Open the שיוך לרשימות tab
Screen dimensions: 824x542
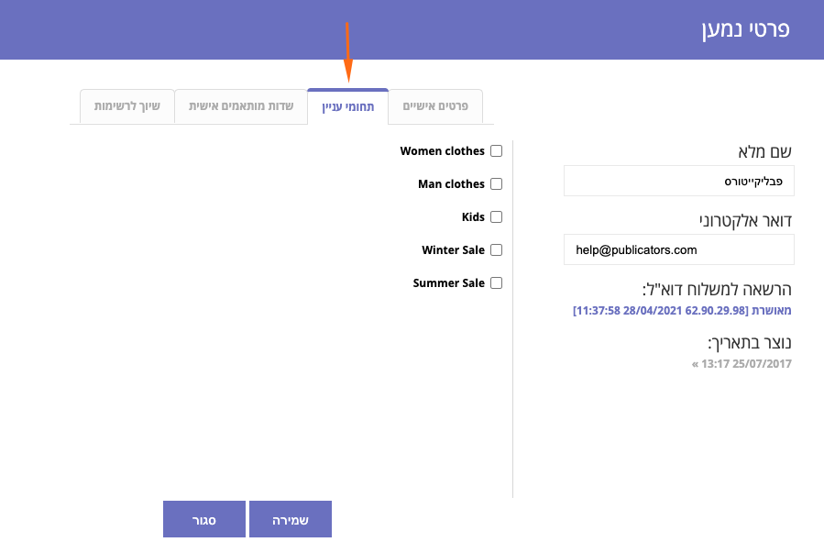127,106
